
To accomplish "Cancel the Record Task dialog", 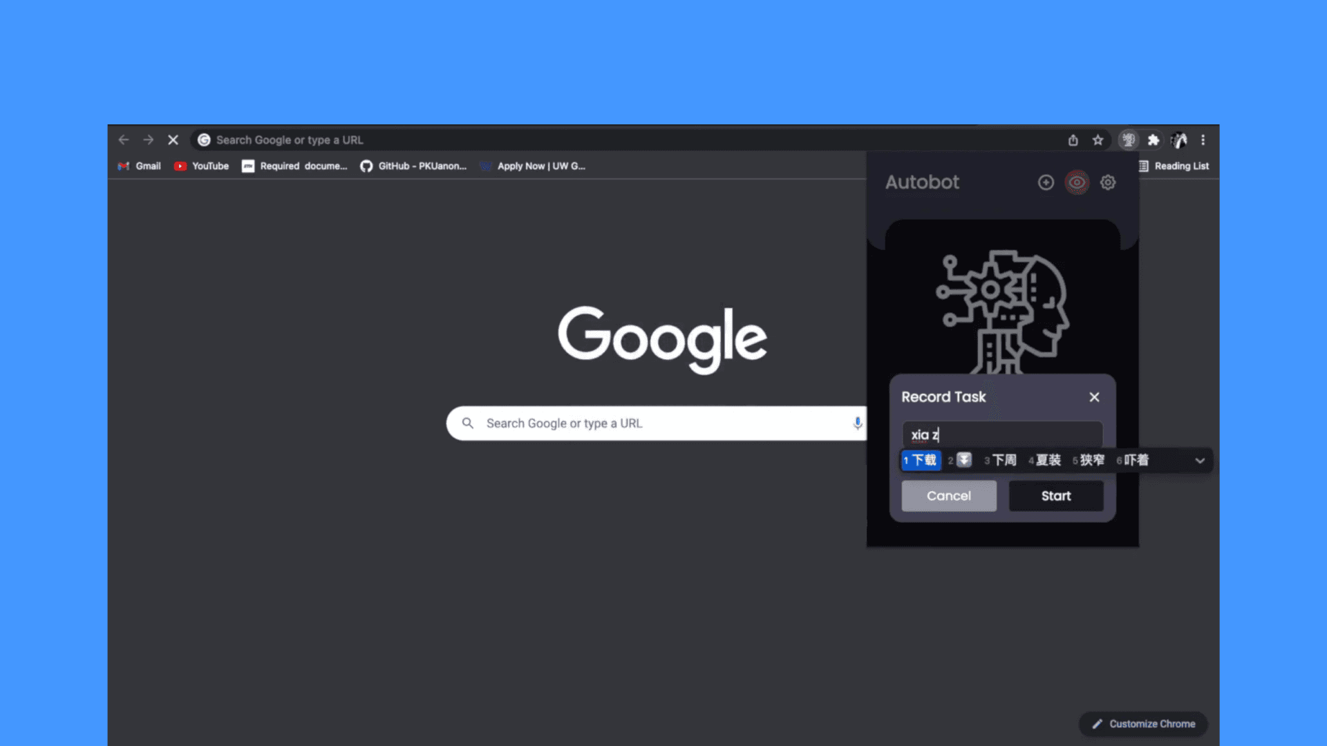I will click(949, 496).
